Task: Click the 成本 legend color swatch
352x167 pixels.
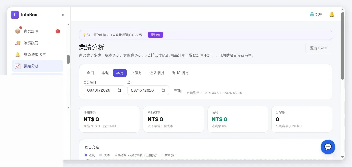Action: tap(101, 155)
